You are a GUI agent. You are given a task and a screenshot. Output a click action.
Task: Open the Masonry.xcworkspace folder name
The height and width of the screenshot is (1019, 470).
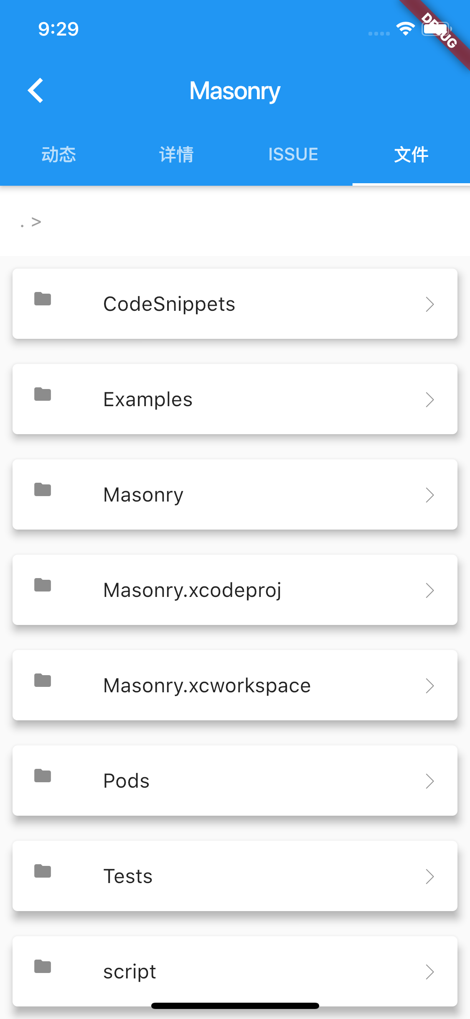207,686
